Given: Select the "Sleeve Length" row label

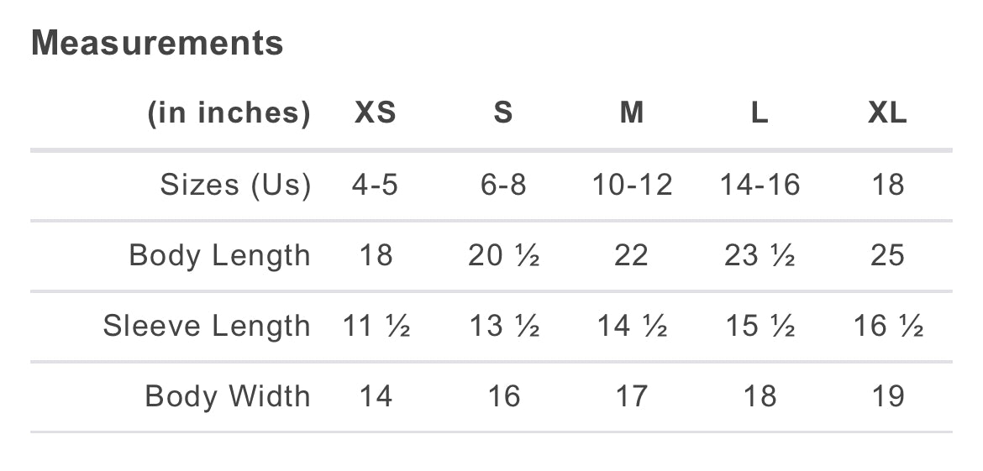Looking at the screenshot, I should pos(207,326).
